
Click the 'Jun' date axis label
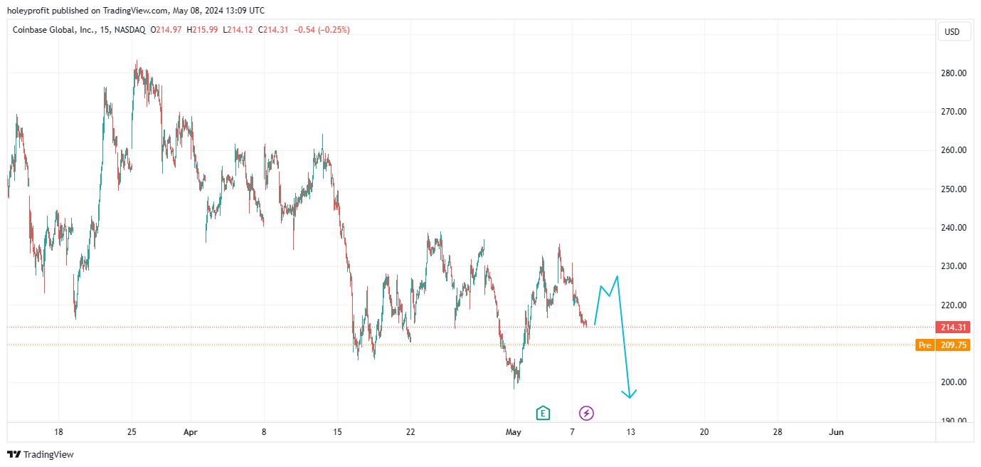[x=837, y=432]
